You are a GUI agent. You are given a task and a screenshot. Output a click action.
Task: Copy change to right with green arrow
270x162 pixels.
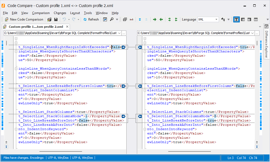point(155,19)
